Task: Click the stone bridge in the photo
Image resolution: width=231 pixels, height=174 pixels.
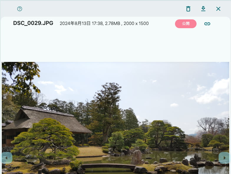Action: click(108, 166)
